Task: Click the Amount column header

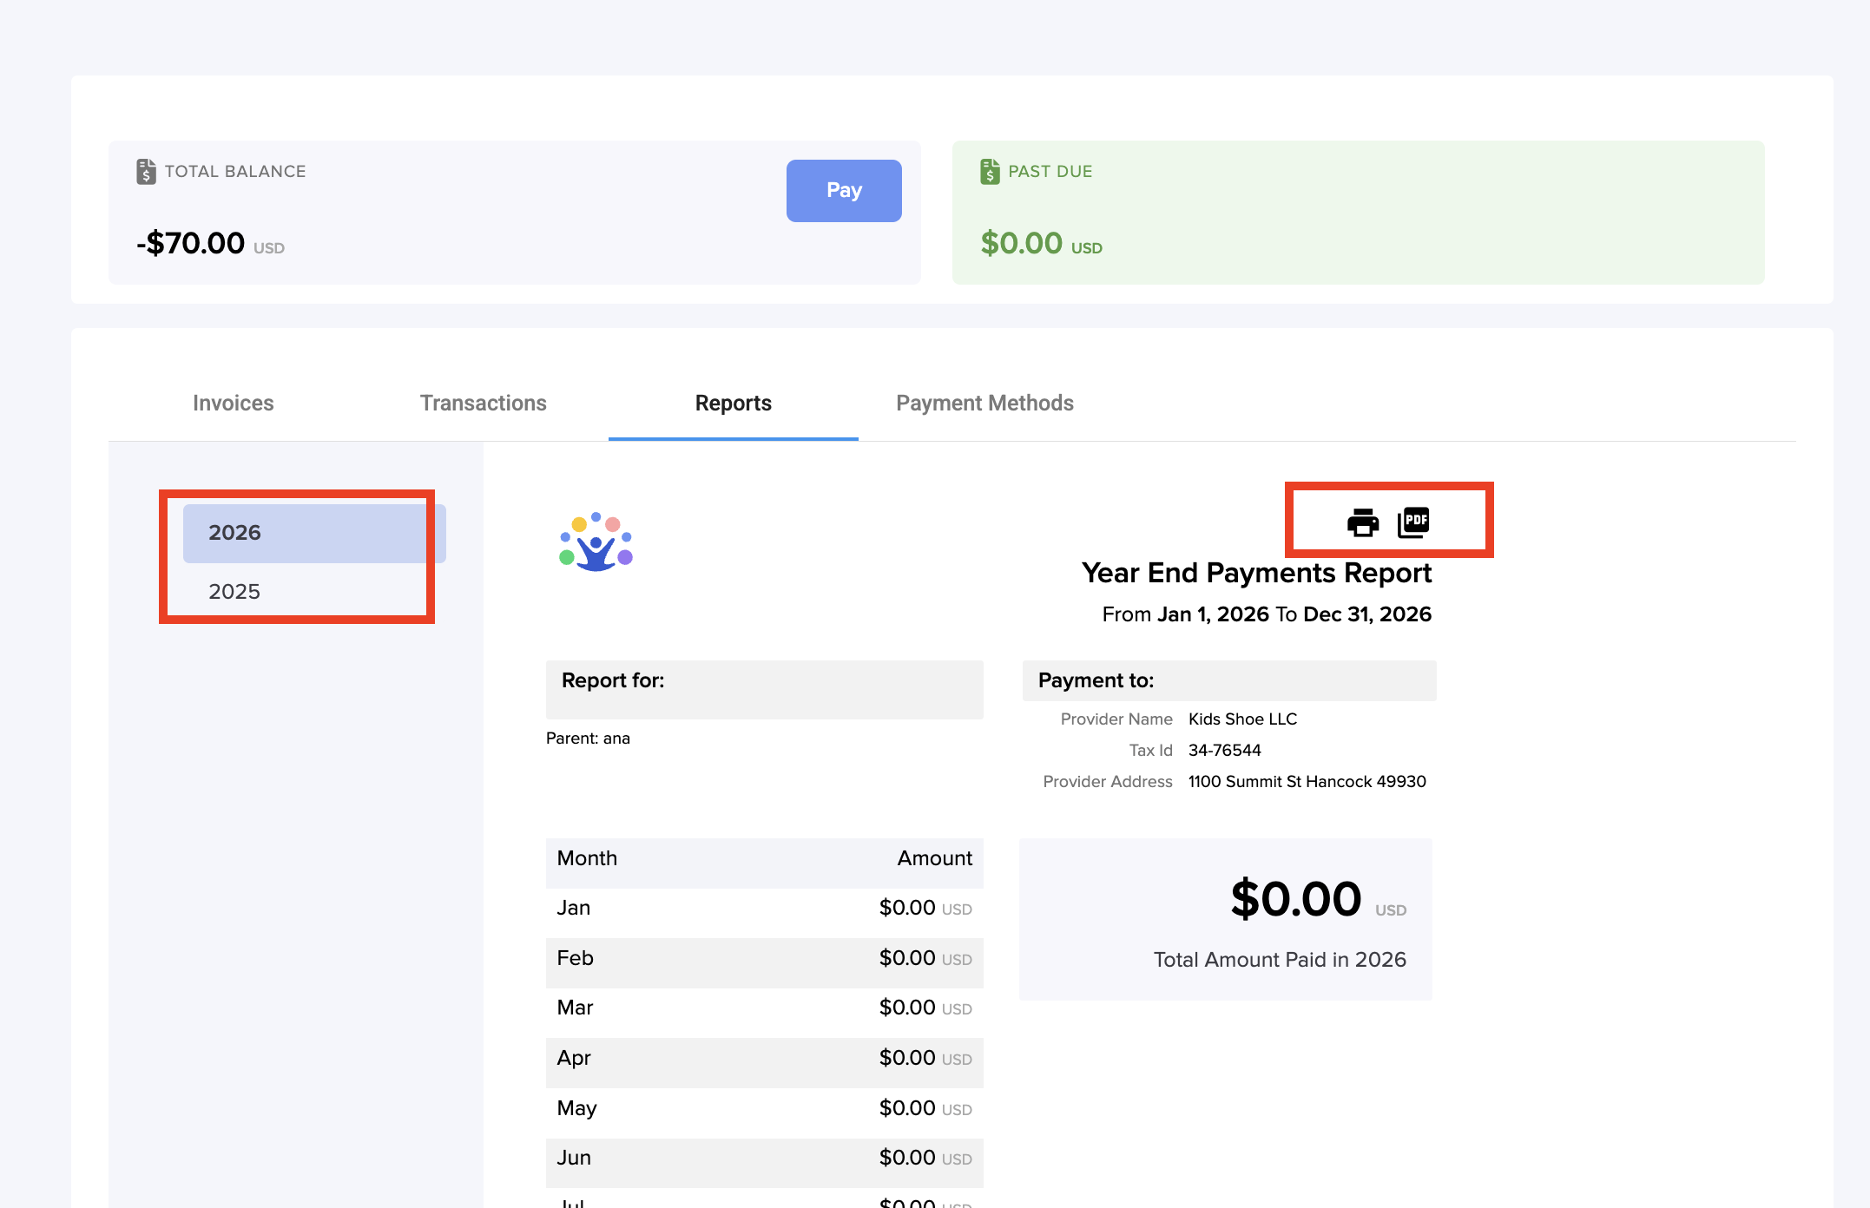Action: (934, 859)
